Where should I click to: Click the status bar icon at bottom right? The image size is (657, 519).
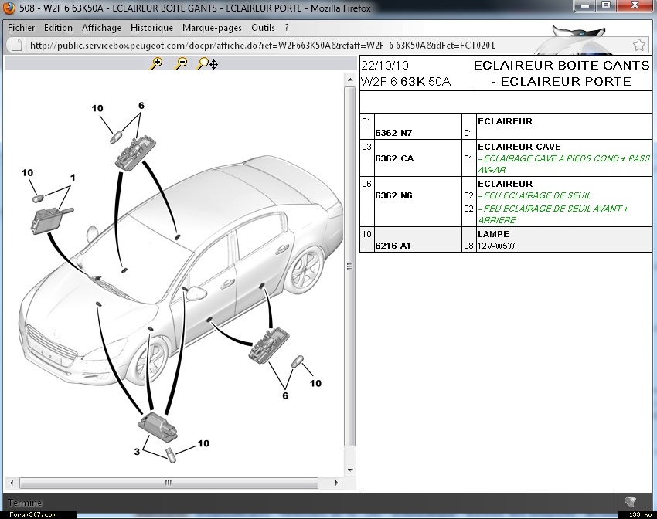[630, 501]
